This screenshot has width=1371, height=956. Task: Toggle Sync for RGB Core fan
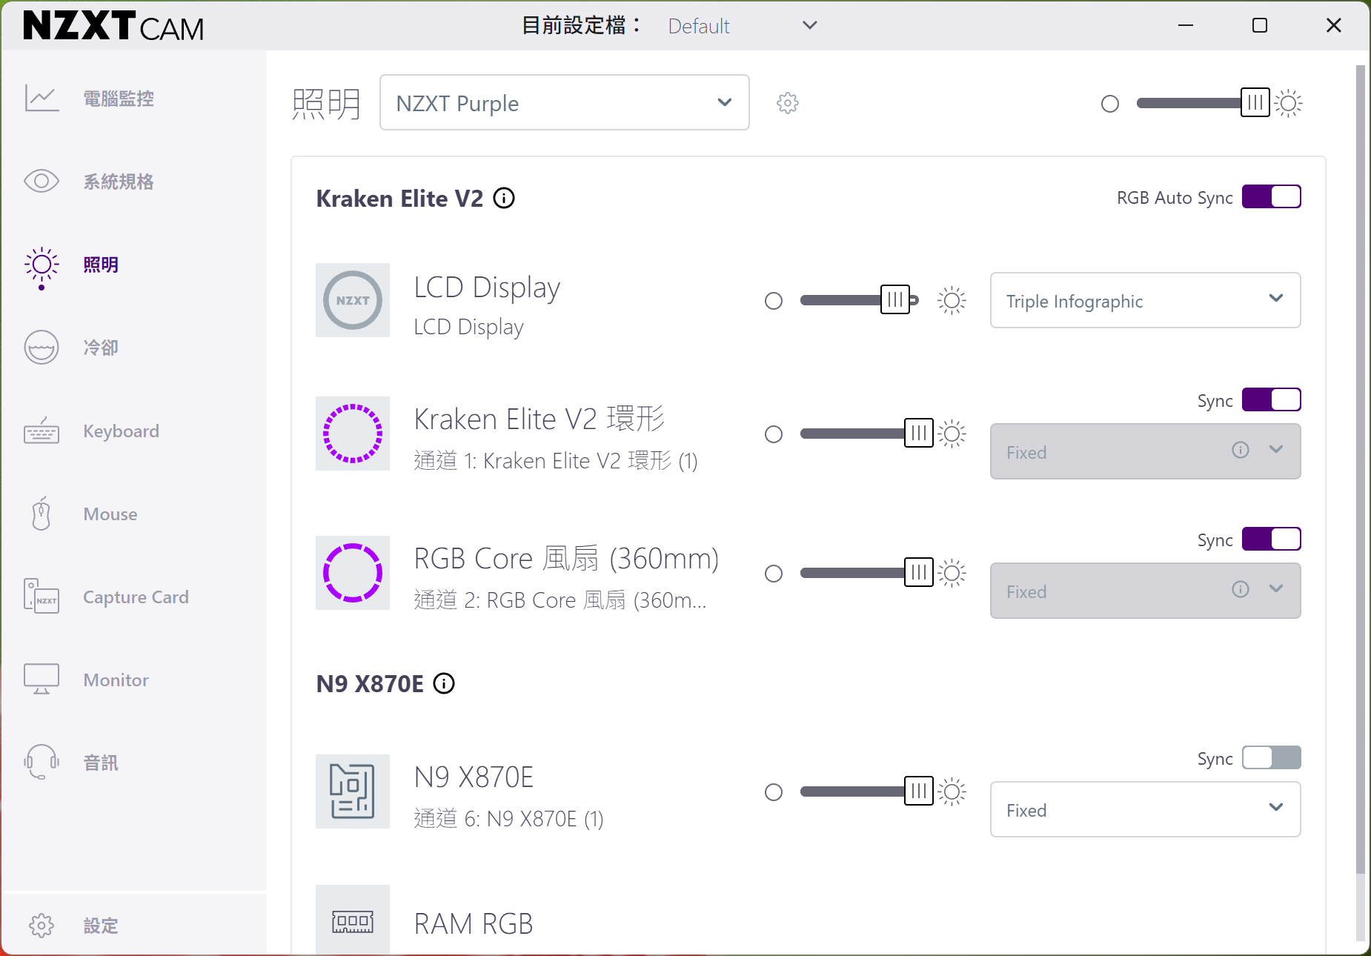point(1272,540)
